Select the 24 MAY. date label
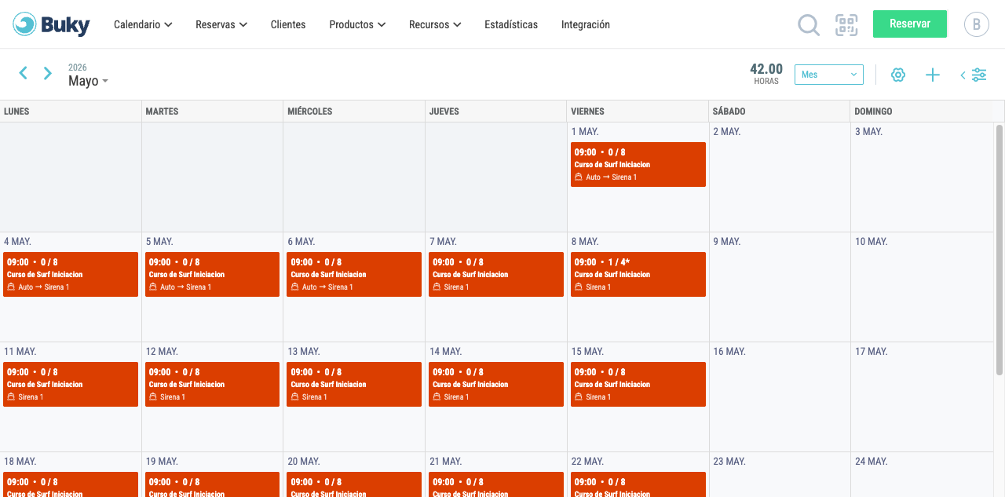 point(872,462)
